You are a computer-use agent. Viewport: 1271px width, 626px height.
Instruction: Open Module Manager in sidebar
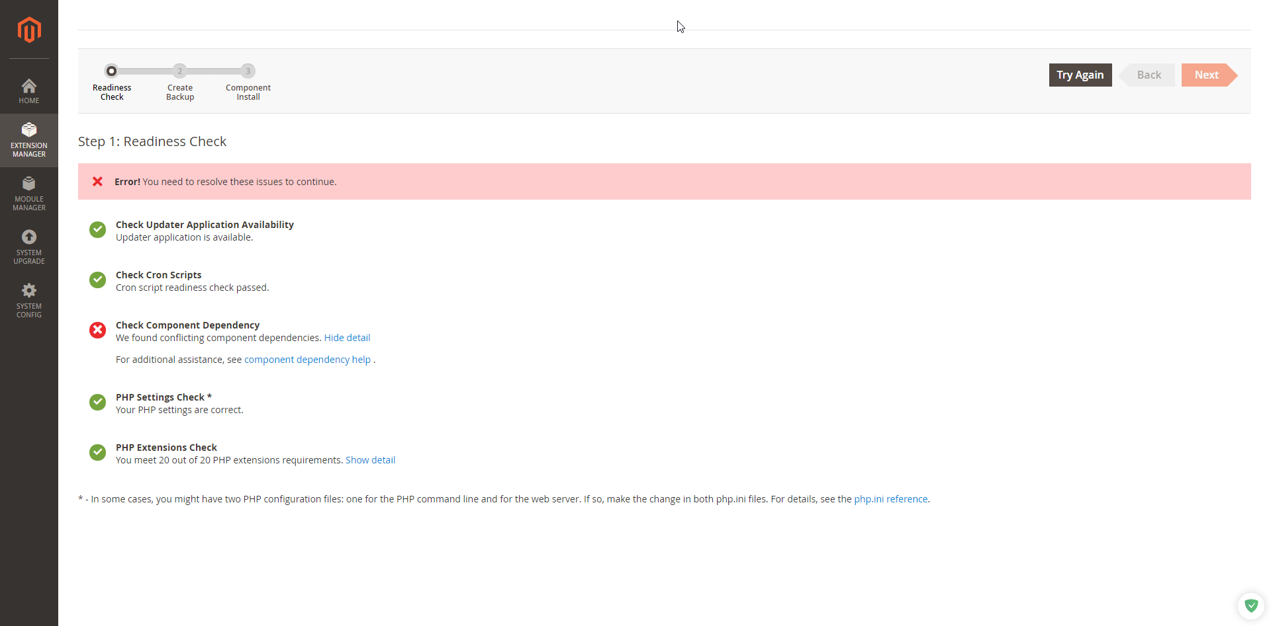[x=29, y=194]
